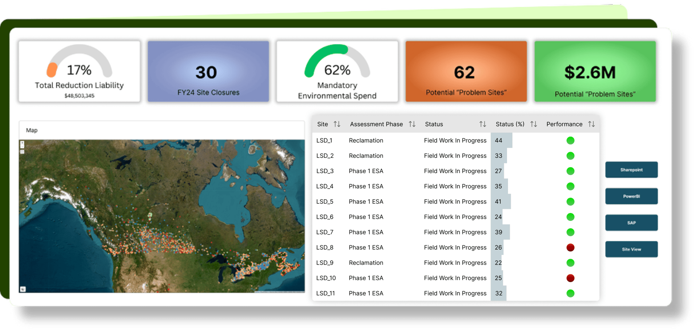Click green performance dot in LSD_9 row

pos(570,263)
